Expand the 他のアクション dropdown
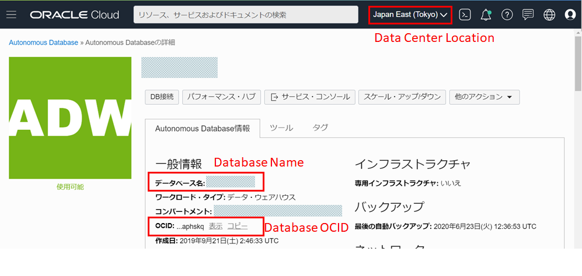582x276 pixels. (484, 97)
